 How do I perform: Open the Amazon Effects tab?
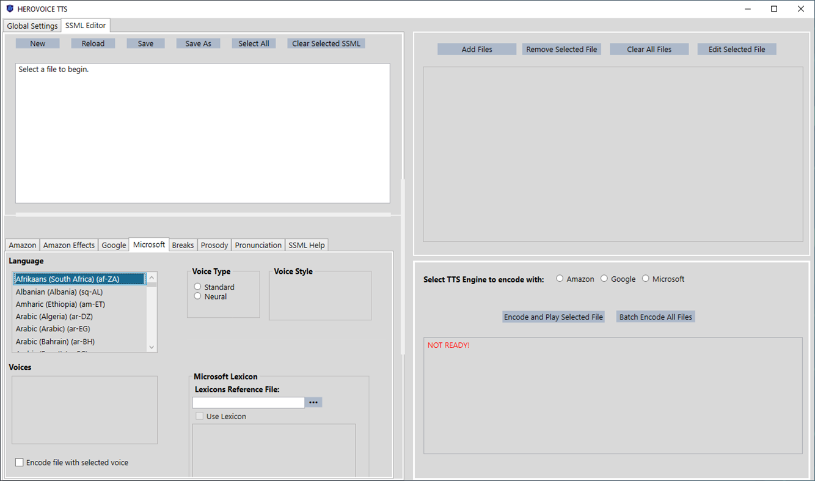68,244
